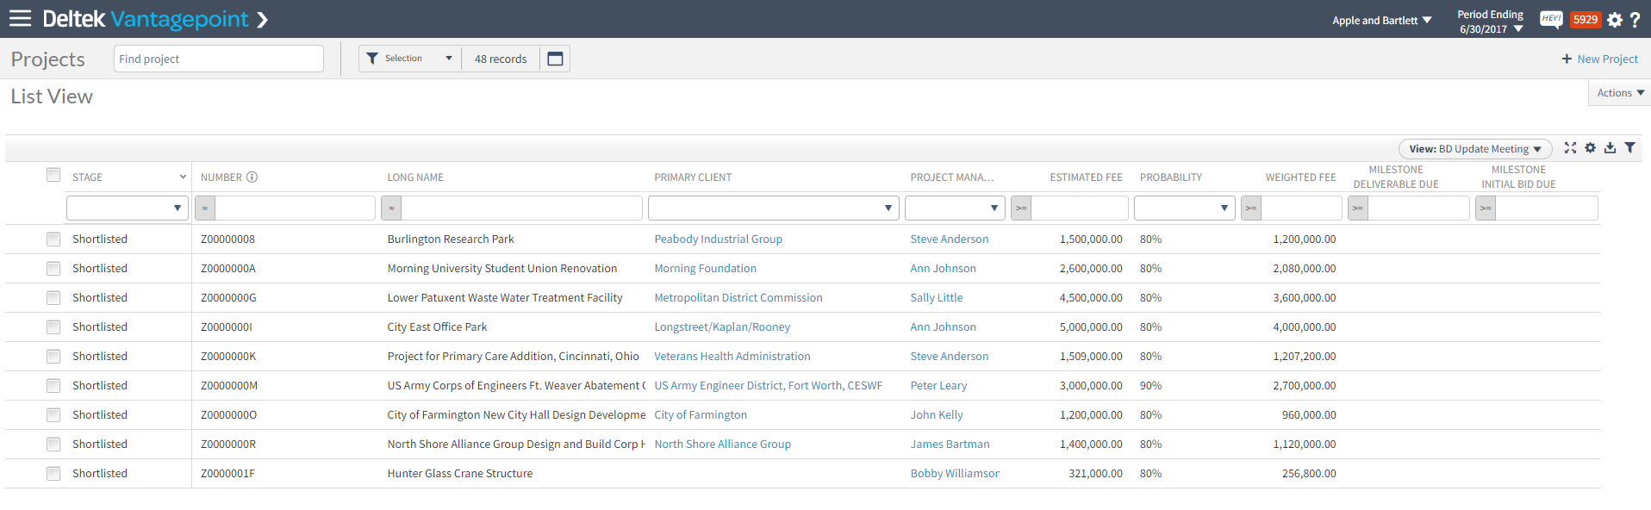
Task: Export grid with download icon
Action: point(1610,148)
